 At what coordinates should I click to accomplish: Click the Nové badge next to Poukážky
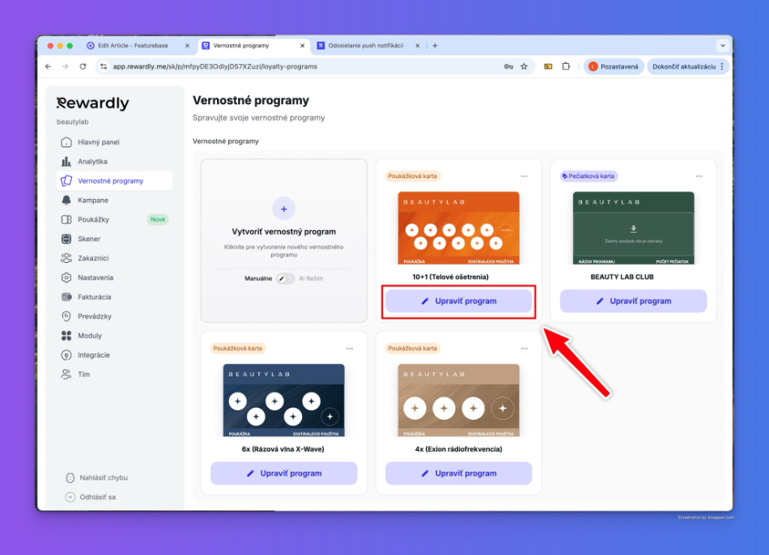(158, 219)
